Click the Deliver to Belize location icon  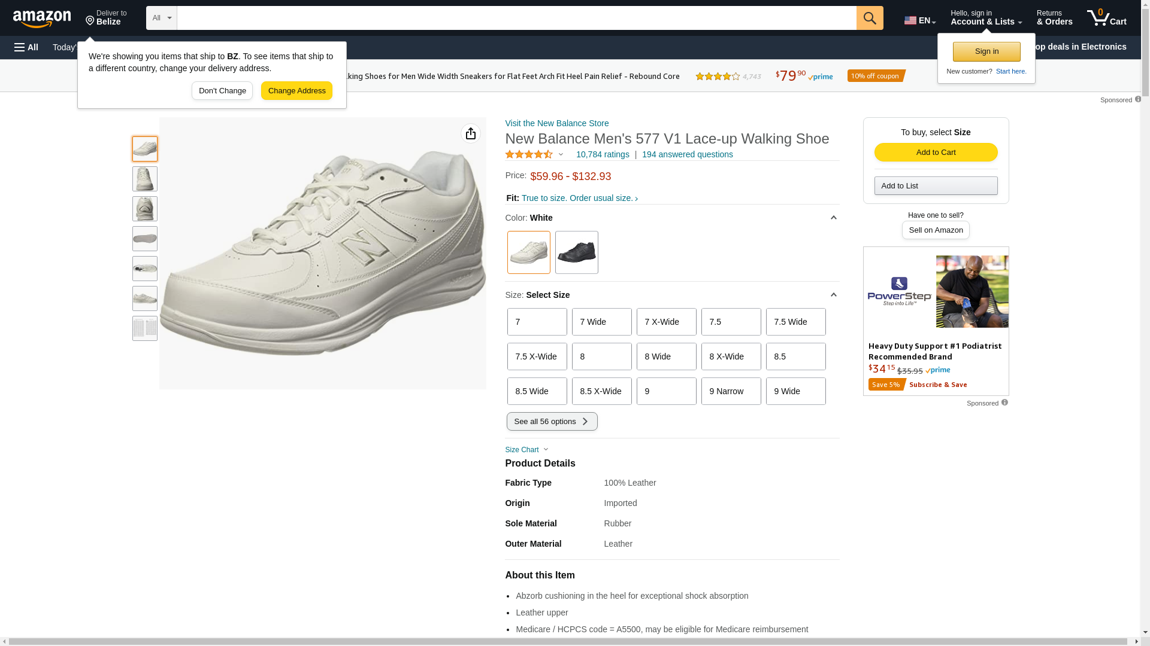coord(90,21)
